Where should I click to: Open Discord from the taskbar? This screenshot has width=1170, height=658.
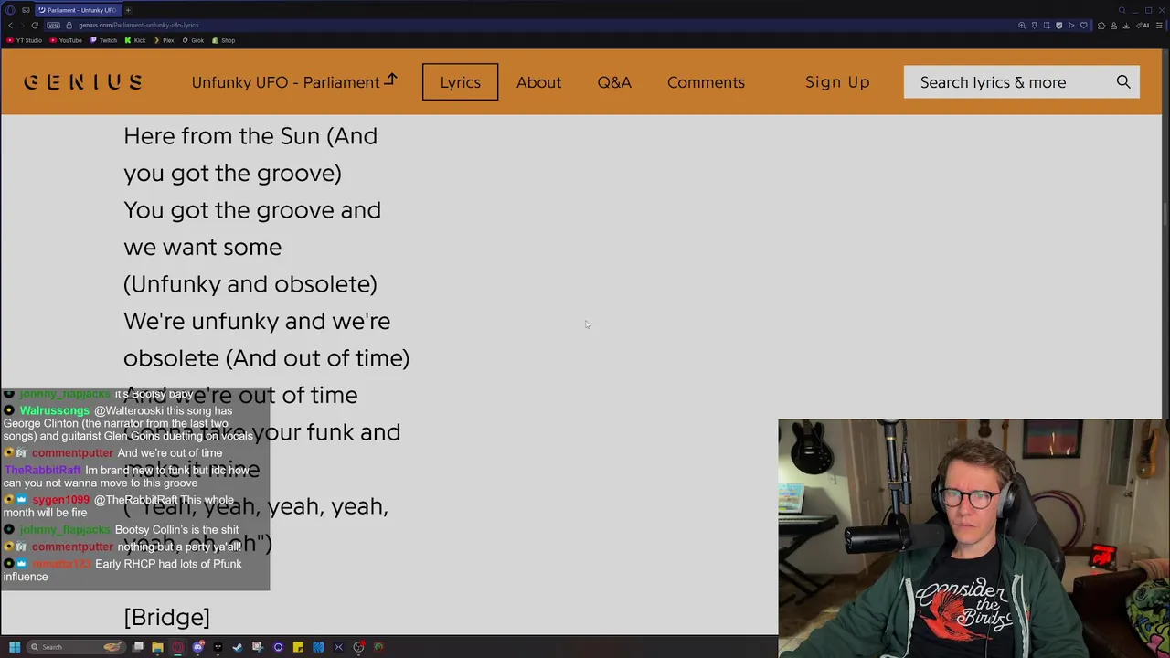pos(197,647)
